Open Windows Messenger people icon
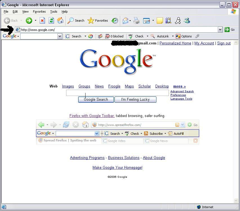Image resolution: width=240 pixels, height=211 pixels. coord(187,21)
